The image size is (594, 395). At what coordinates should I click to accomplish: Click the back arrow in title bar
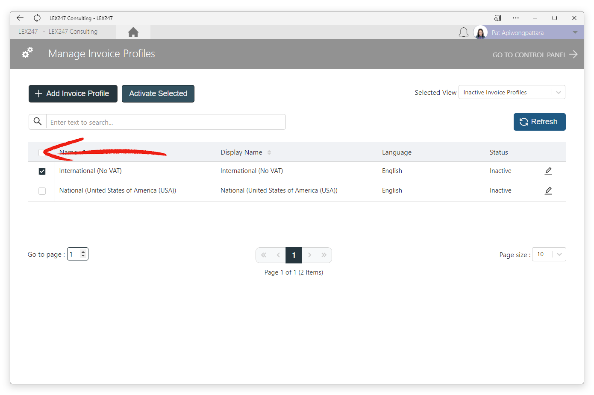[x=20, y=18]
